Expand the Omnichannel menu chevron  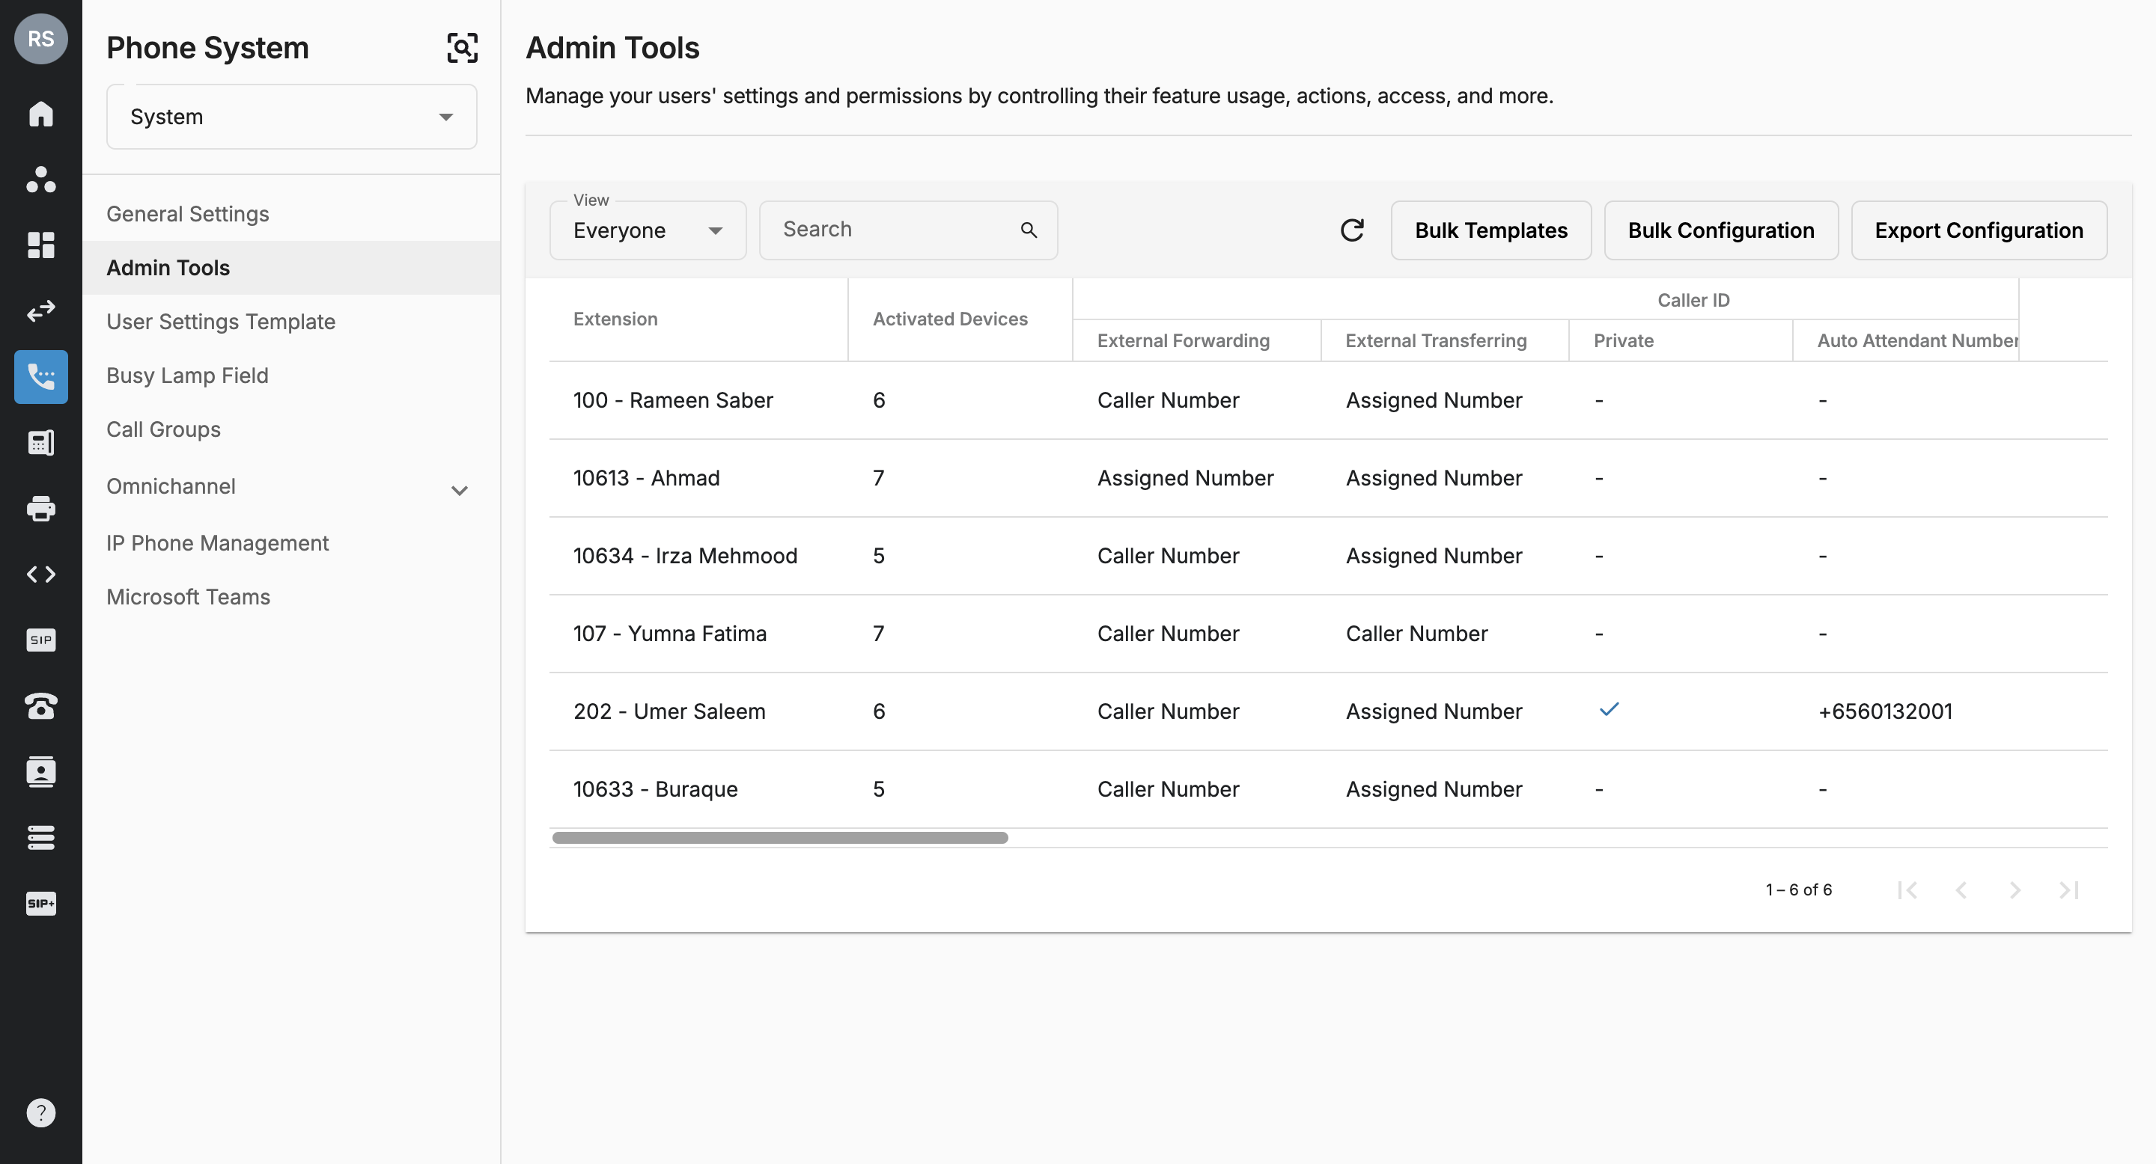click(459, 490)
